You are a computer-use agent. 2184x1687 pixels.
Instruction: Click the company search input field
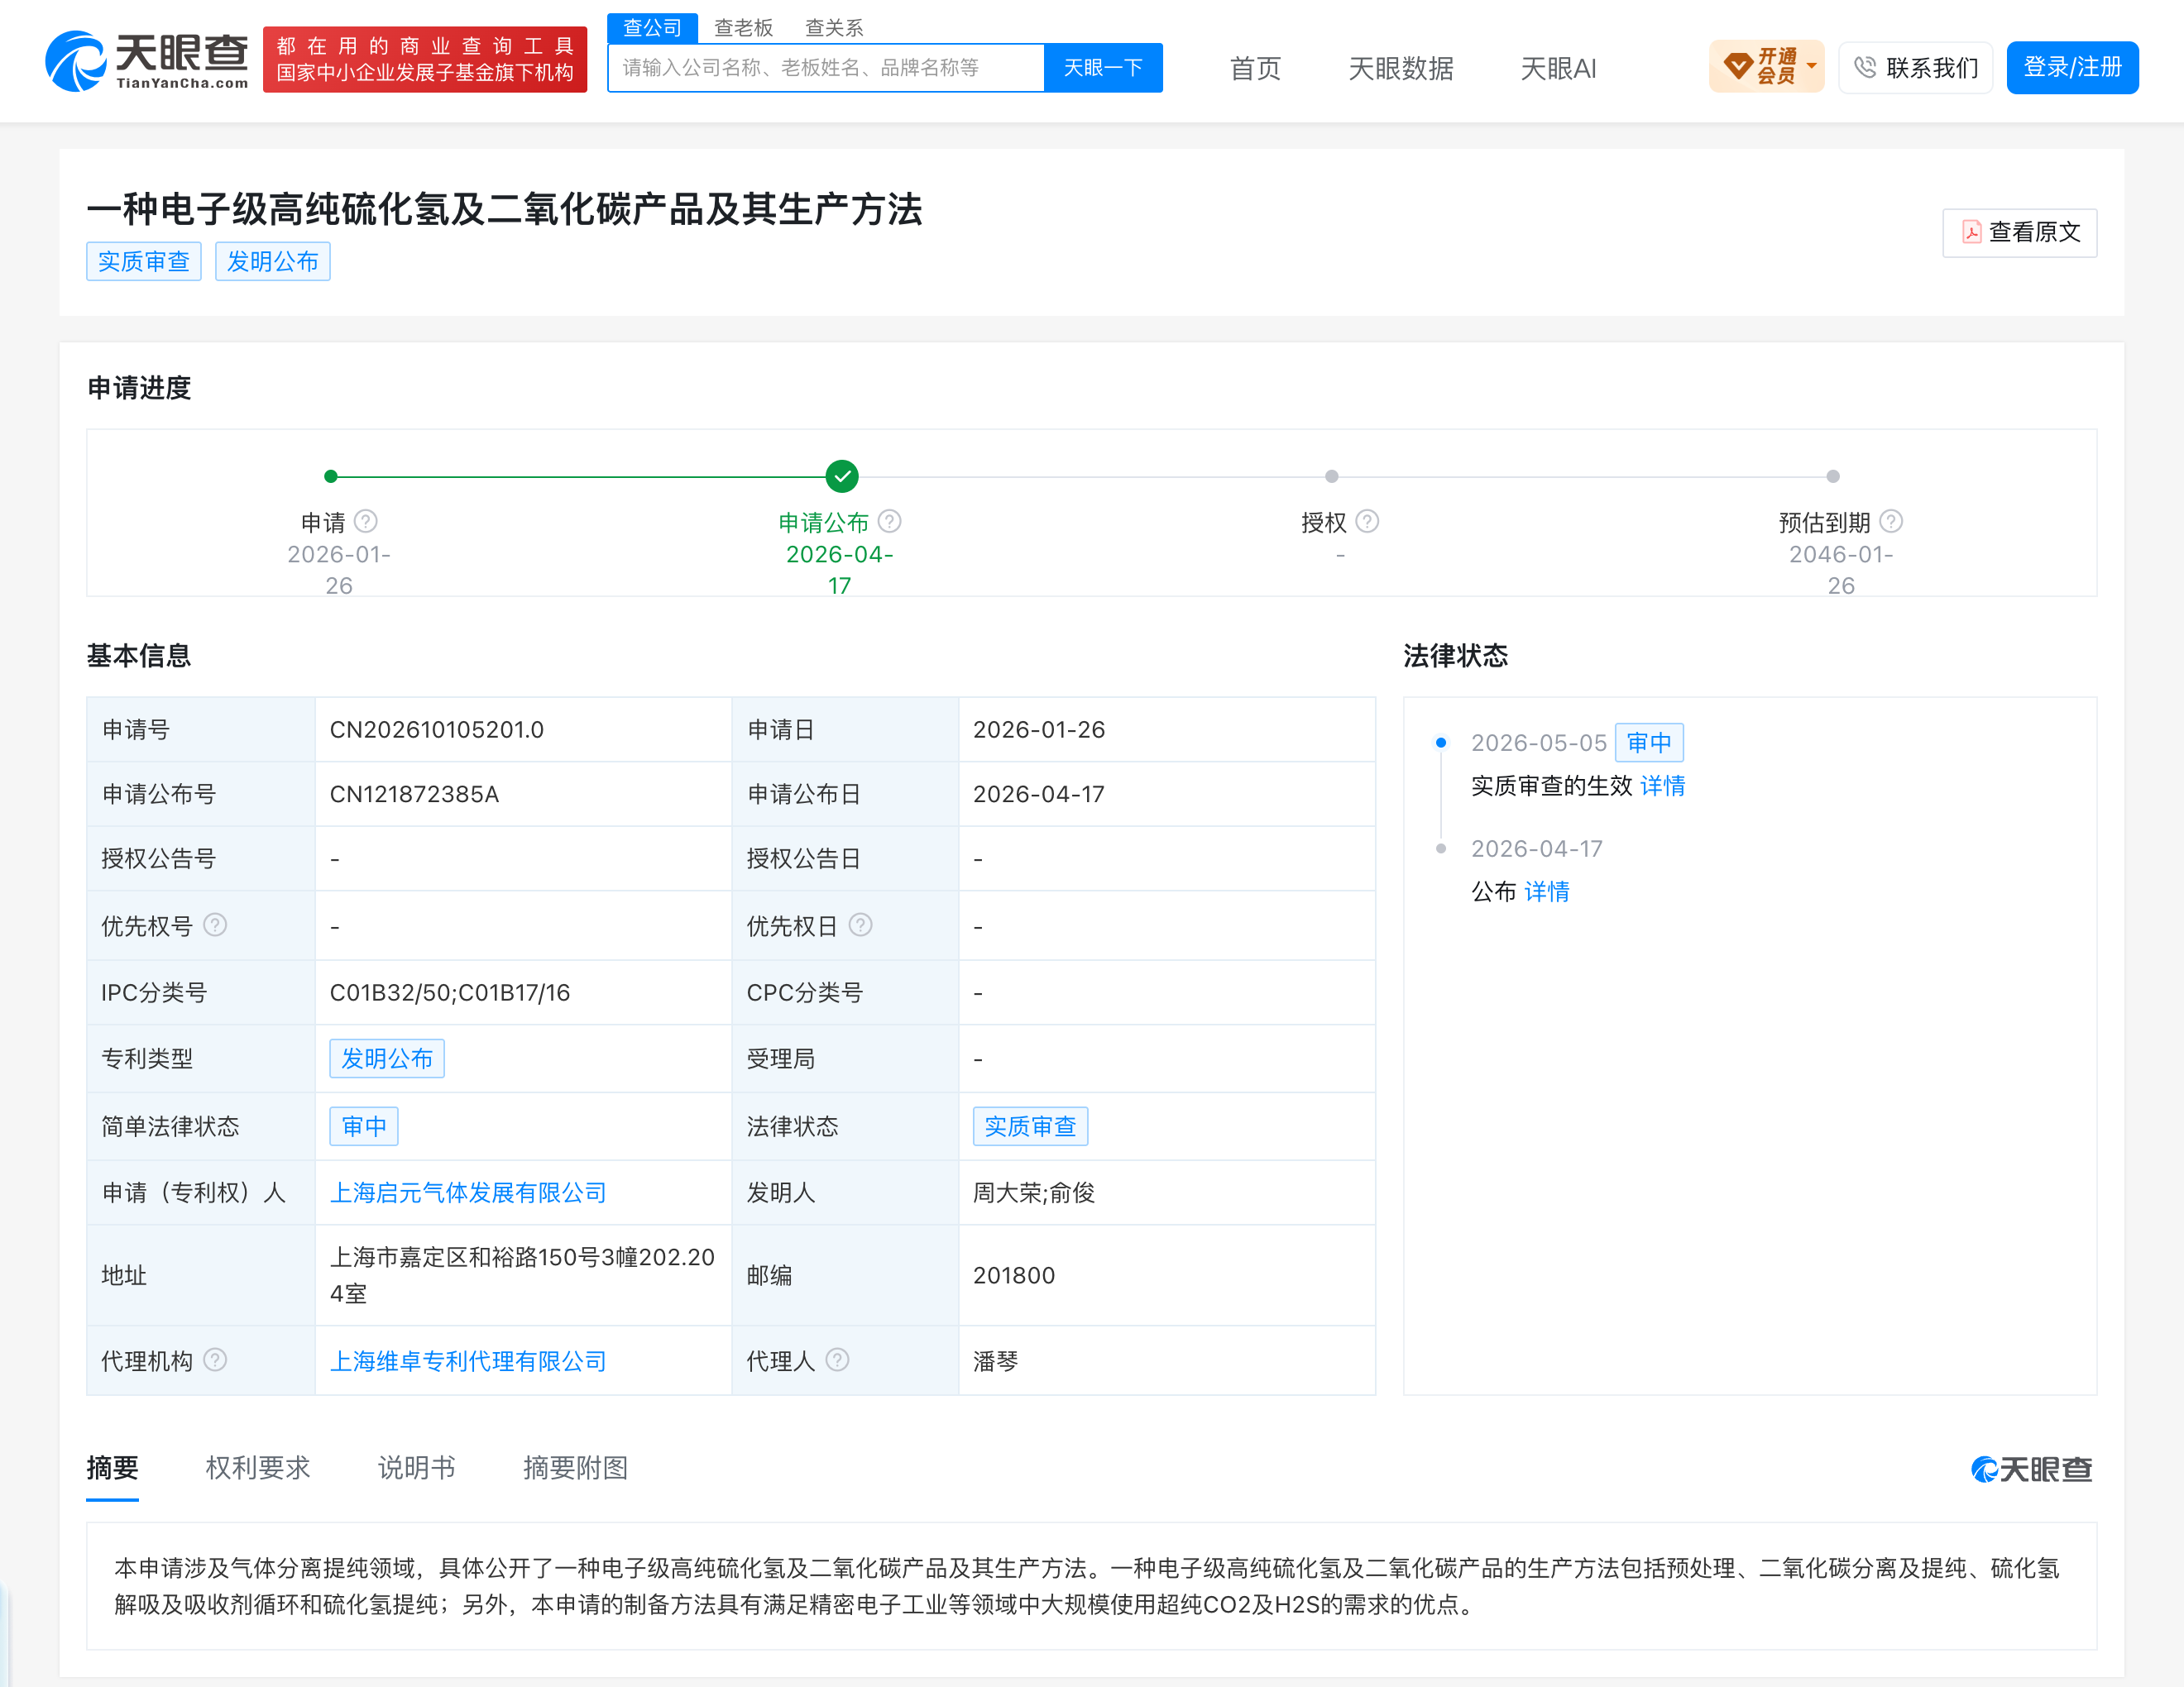click(x=826, y=67)
